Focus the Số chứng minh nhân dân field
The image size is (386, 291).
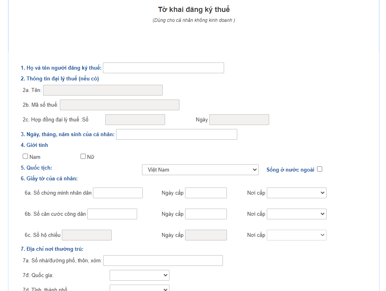(x=118, y=193)
